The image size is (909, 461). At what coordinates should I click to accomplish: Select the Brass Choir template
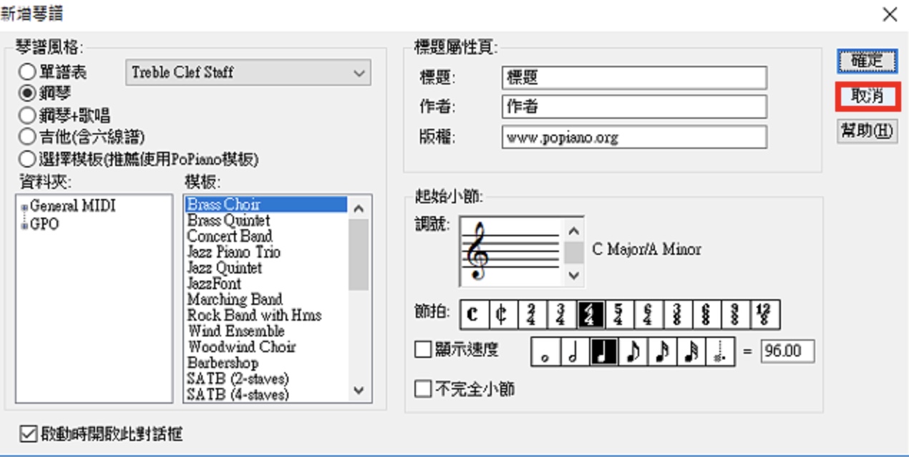click(x=266, y=205)
